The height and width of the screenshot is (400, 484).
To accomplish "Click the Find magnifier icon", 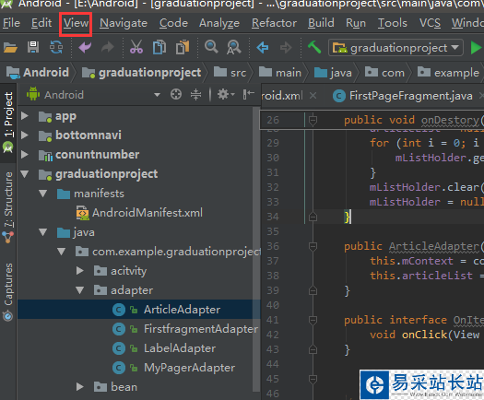I will 211,47.
